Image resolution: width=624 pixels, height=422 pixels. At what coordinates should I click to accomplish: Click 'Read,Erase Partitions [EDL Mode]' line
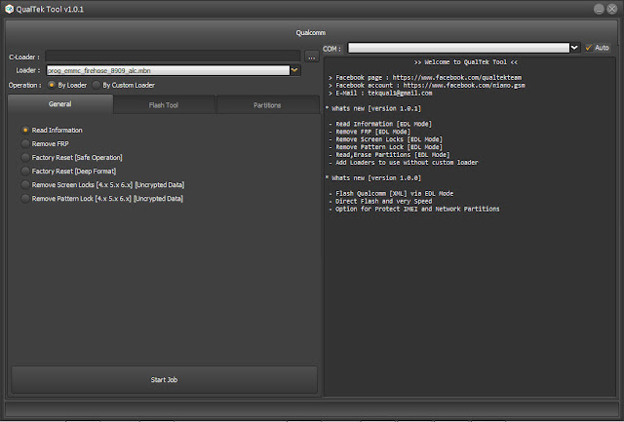point(390,155)
